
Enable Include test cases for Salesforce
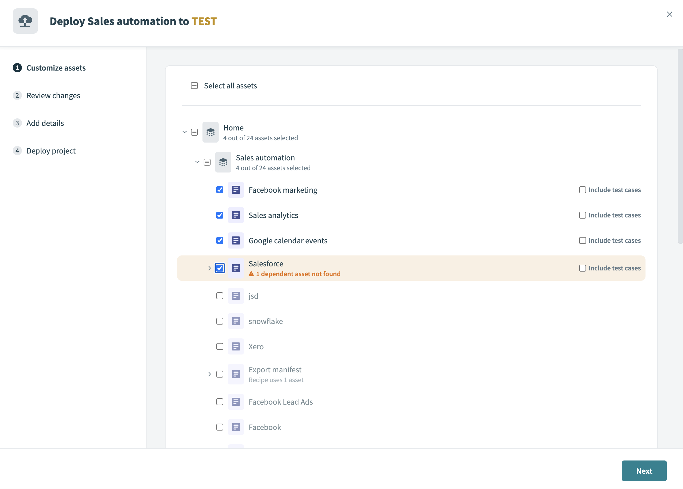click(x=582, y=268)
